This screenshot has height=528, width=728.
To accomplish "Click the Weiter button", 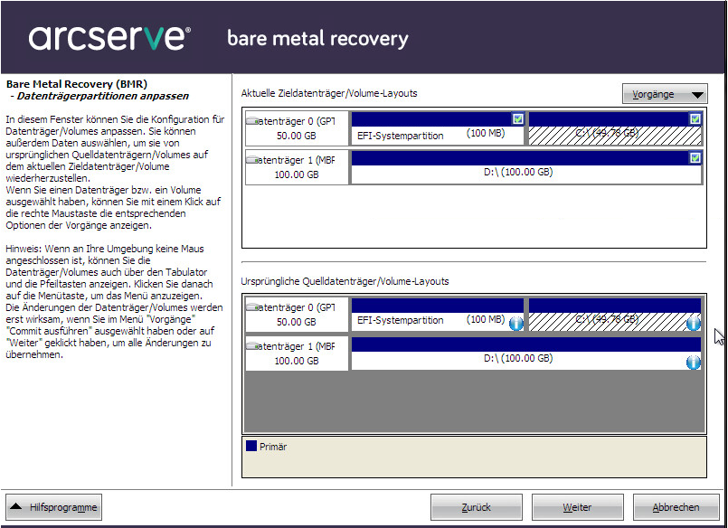I will click(x=577, y=507).
